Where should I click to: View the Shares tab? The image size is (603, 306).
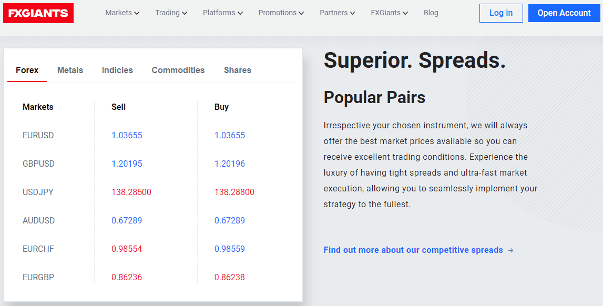tap(237, 70)
